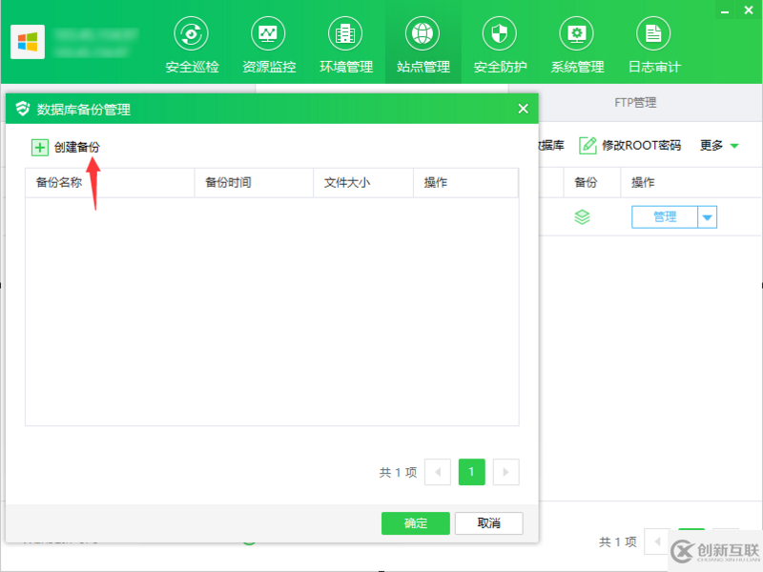Screen dimensions: 763x572
Task: Click the green layers backup icon
Action: (582, 217)
